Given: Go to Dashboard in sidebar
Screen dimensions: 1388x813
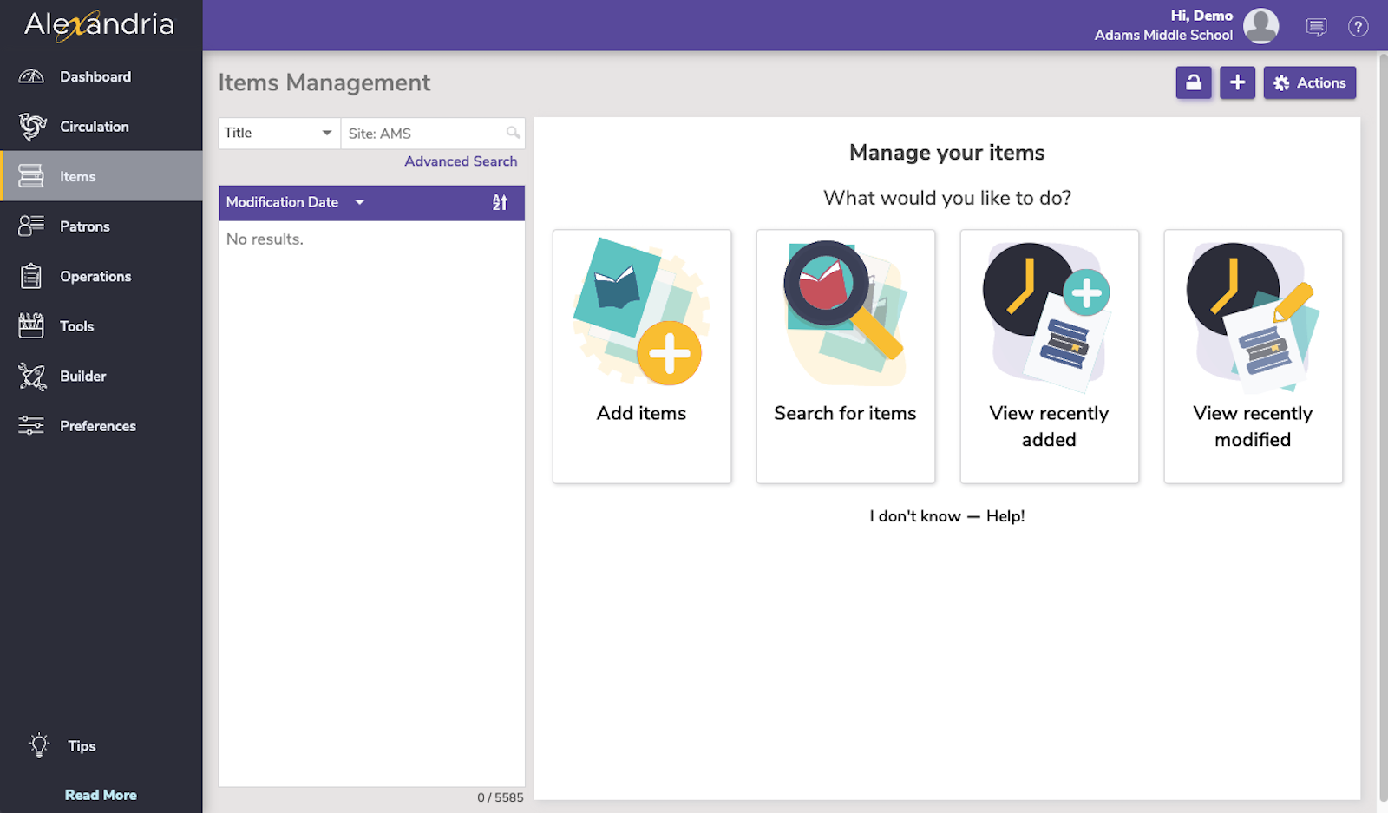Looking at the screenshot, I should (x=95, y=76).
